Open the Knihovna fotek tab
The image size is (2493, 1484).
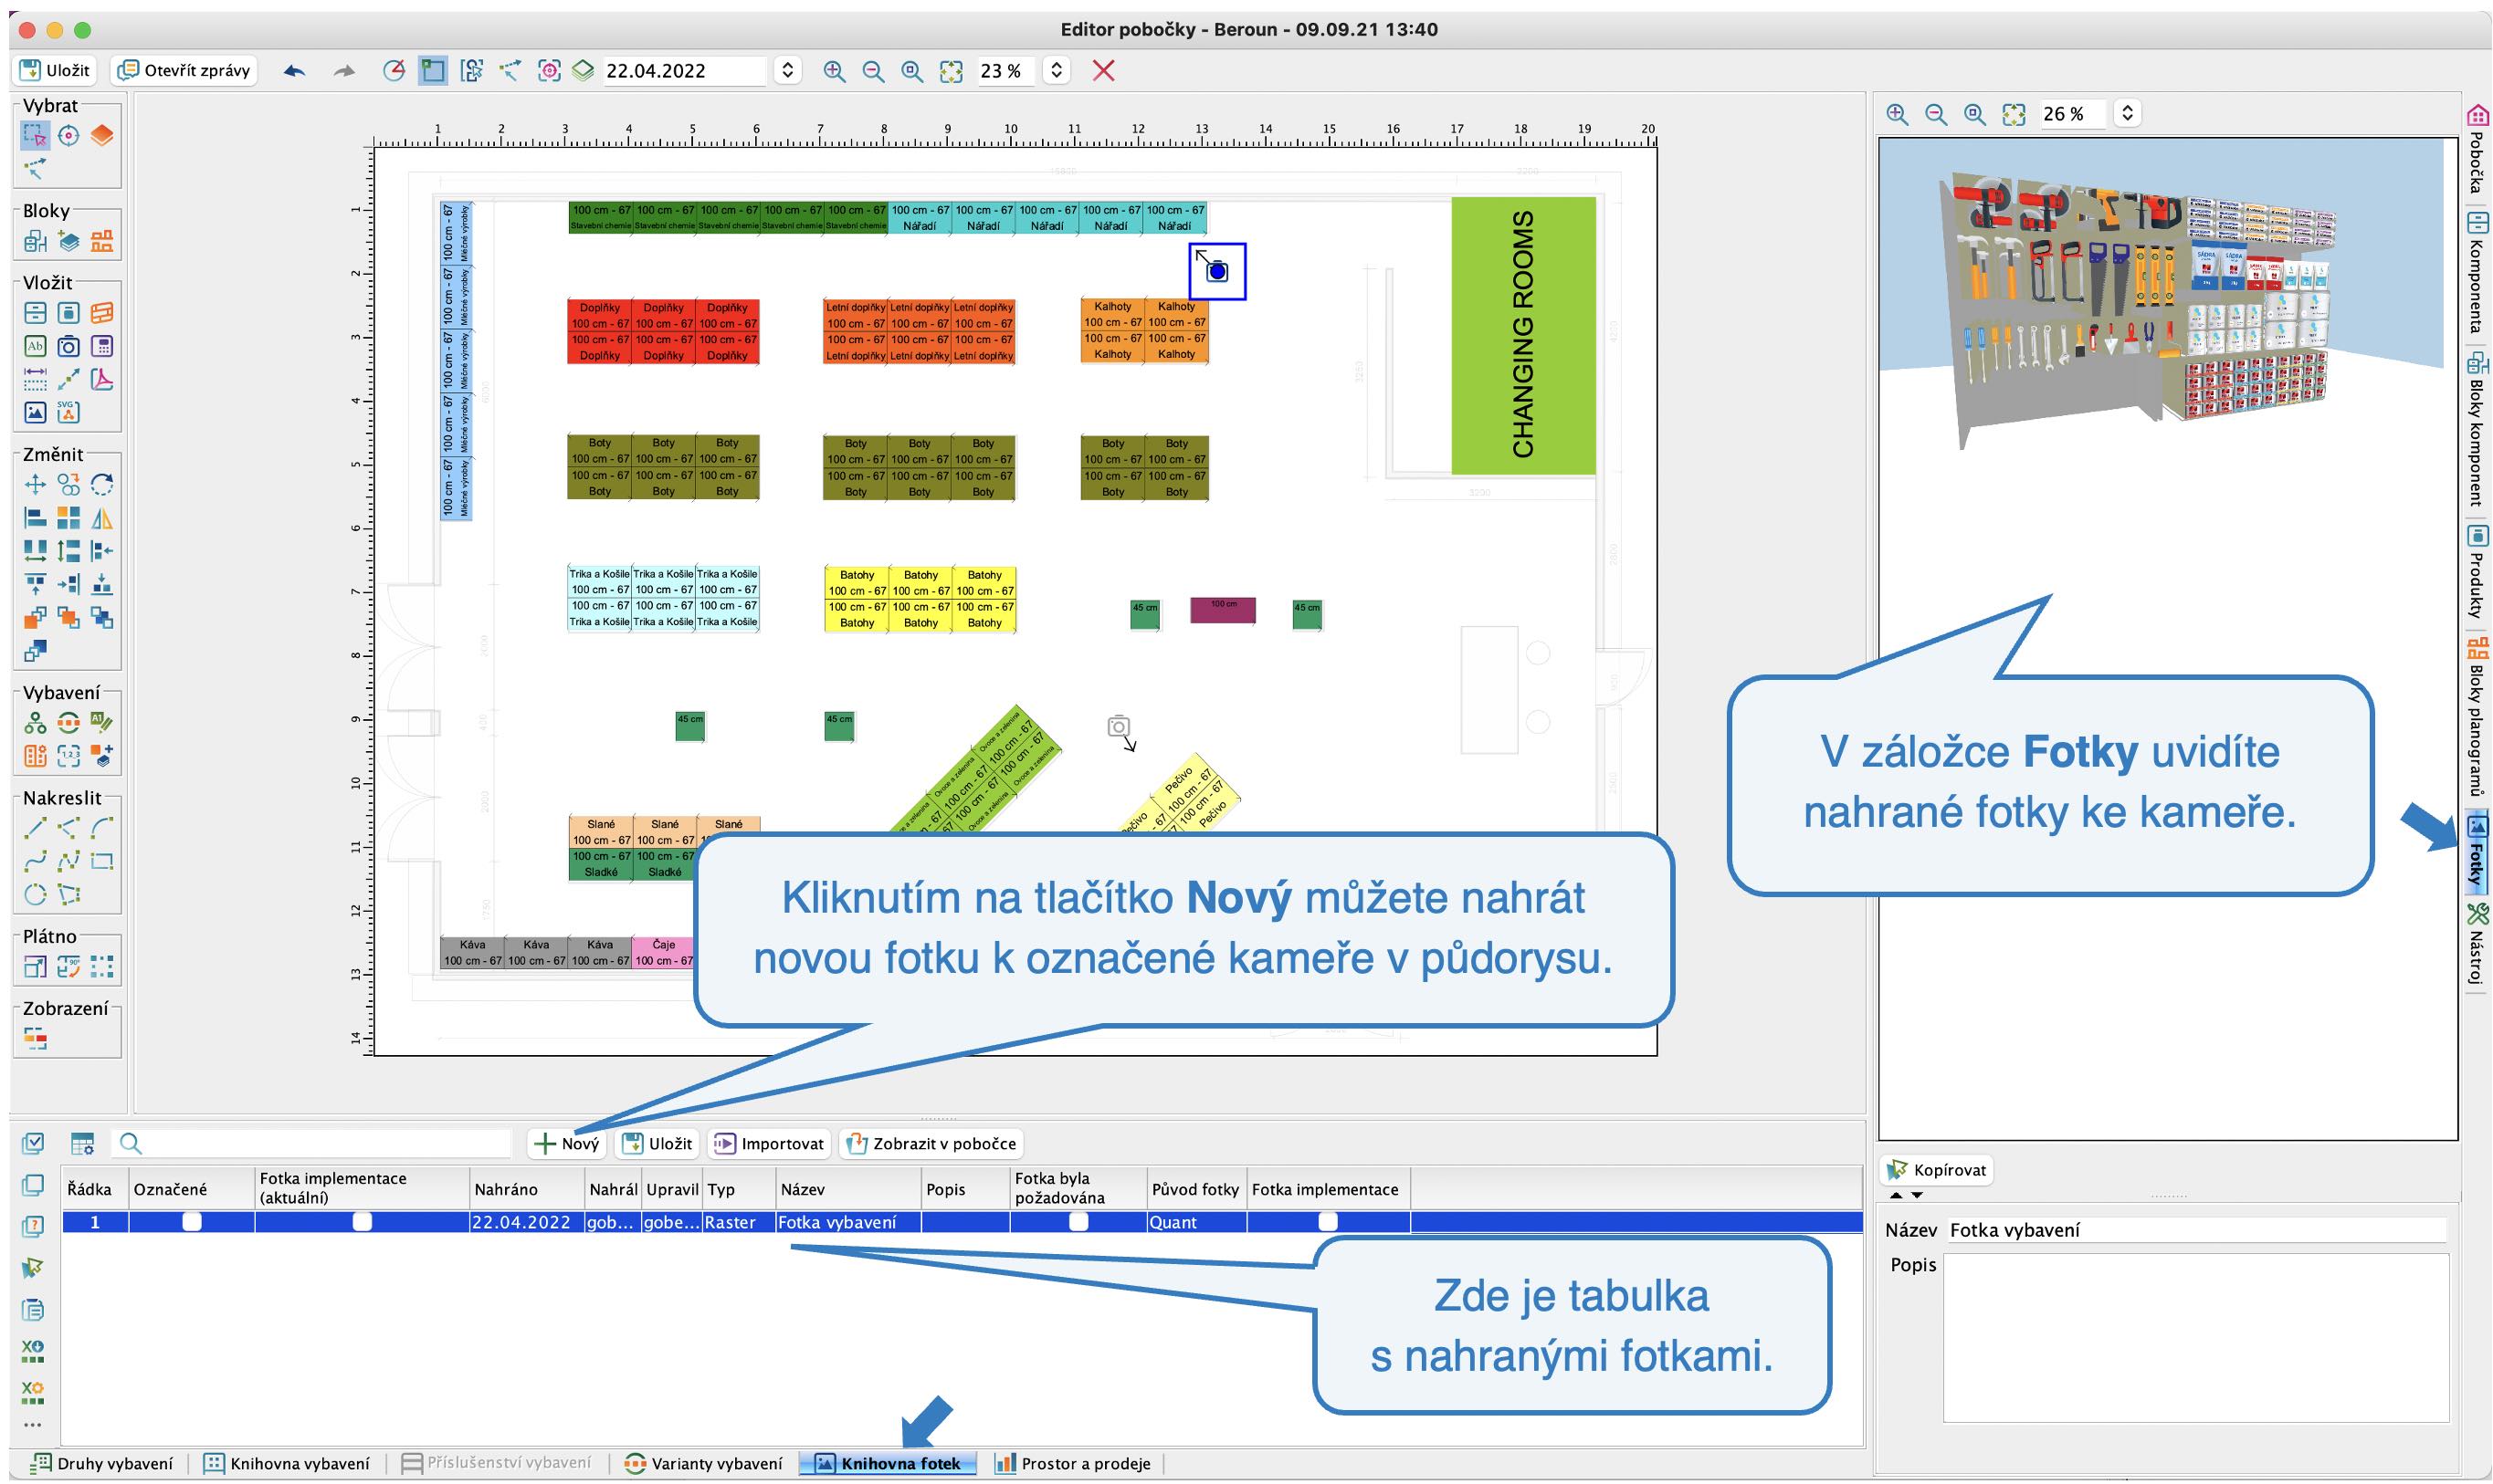889,1463
